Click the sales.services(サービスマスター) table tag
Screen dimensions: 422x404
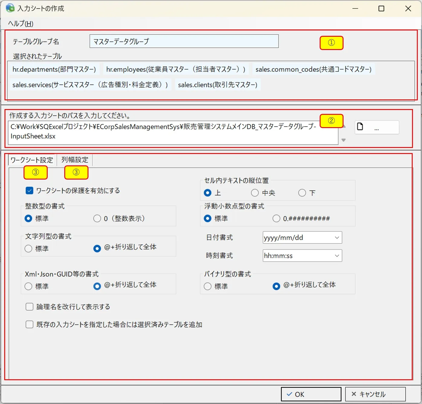[x=90, y=85]
